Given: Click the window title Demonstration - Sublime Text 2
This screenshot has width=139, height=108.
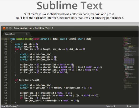Looking at the screenshot, I should click(x=33, y=28).
